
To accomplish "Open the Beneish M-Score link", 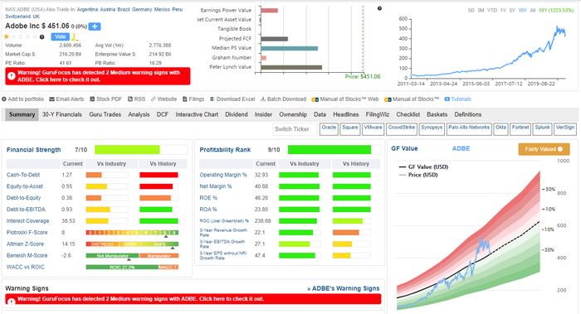I will click(27, 255).
